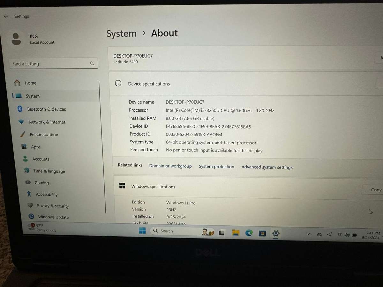Open the Windows Update icon

(x=31, y=217)
